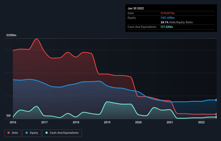
Task: Select the red Debt endpoint marker
Action: 216,114
